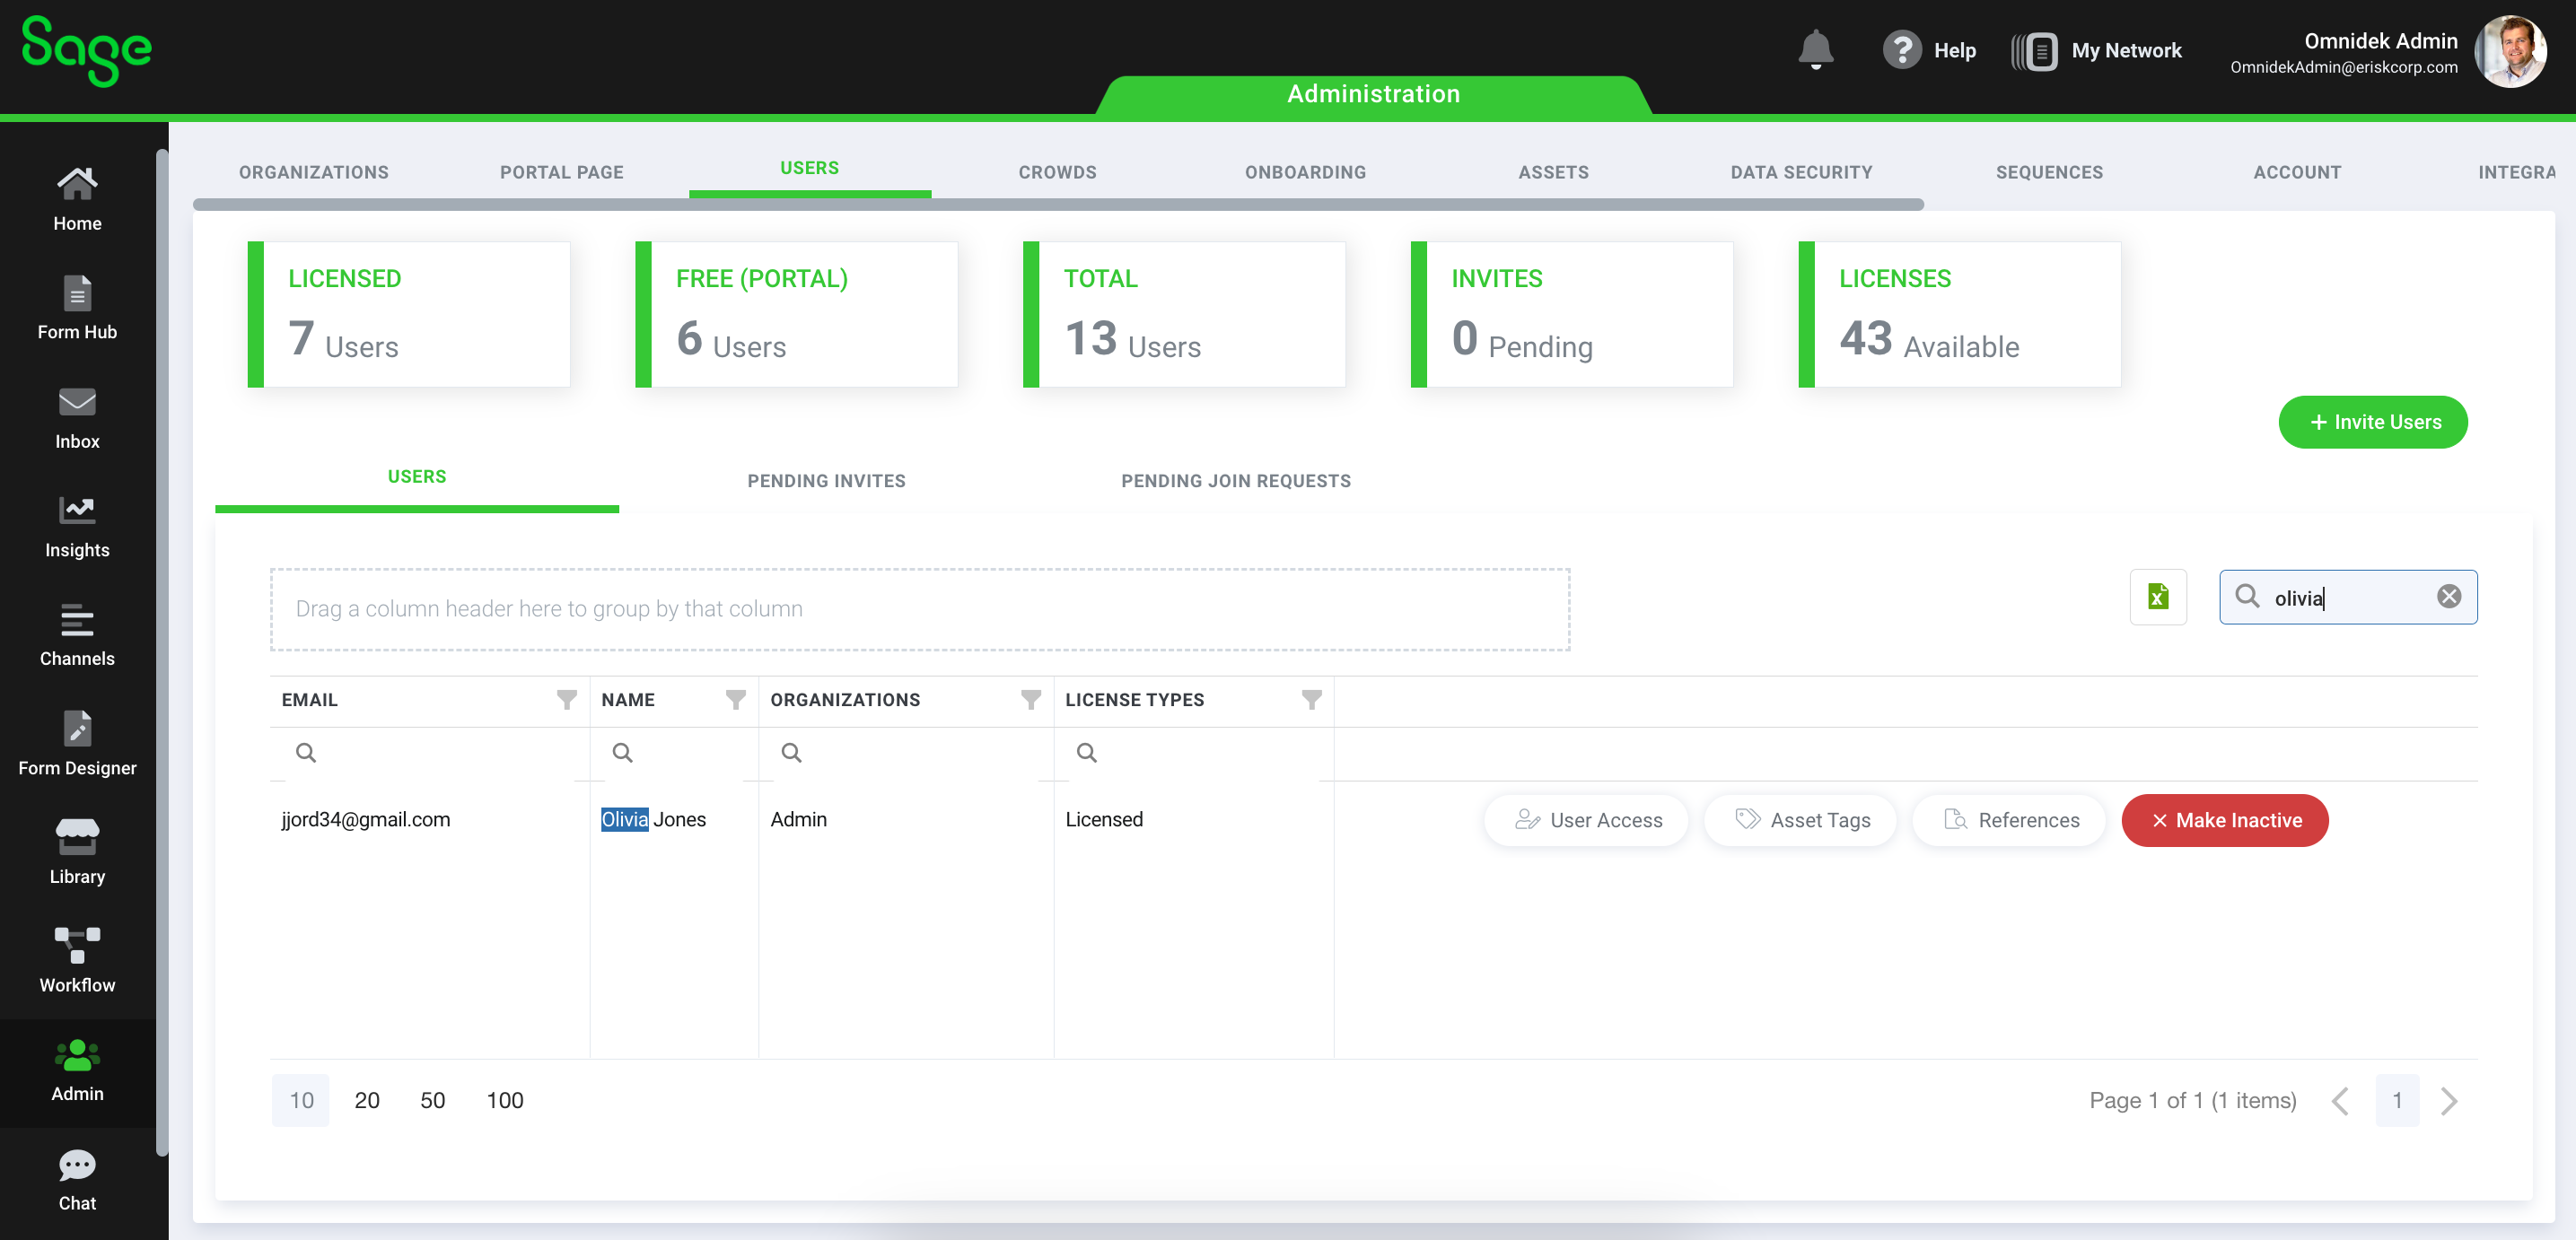Open Help question mark icon

coord(1901,49)
